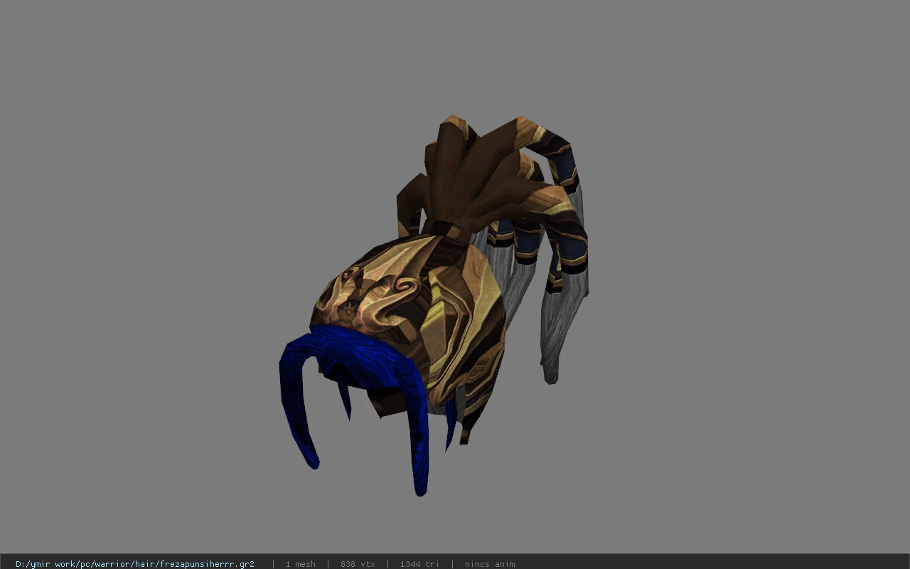Select the "838 vtx" vertex count
This screenshot has width=910, height=569.
tap(358, 564)
